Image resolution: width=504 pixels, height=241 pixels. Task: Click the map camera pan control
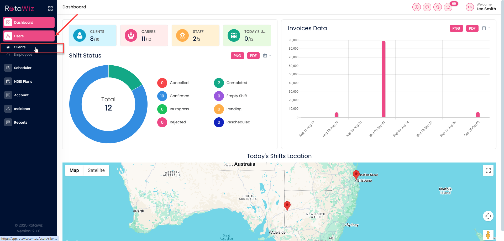[488, 216]
